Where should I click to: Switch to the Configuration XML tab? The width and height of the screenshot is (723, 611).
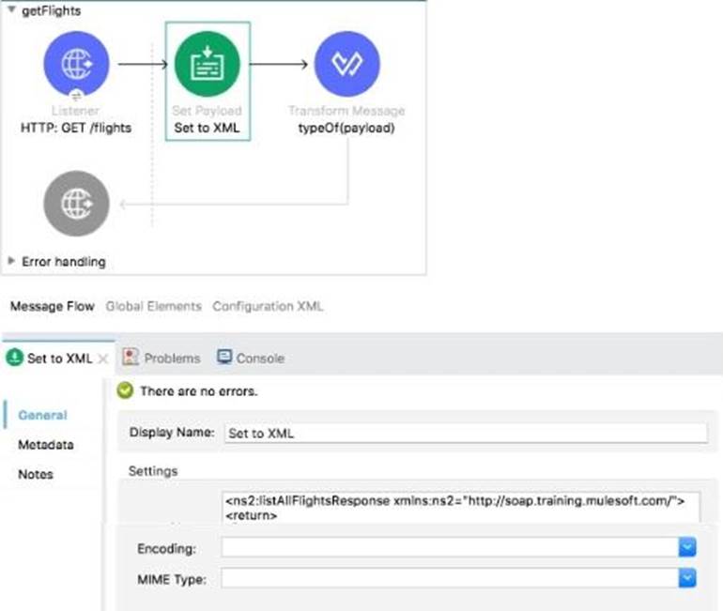(x=268, y=306)
